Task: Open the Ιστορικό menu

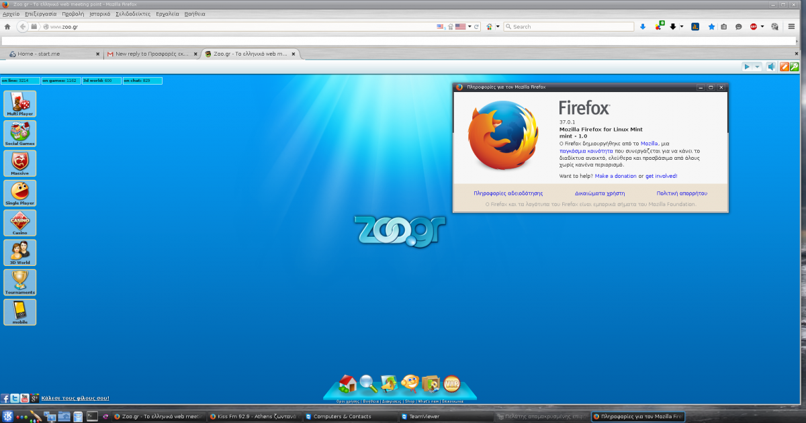Action: tap(99, 13)
